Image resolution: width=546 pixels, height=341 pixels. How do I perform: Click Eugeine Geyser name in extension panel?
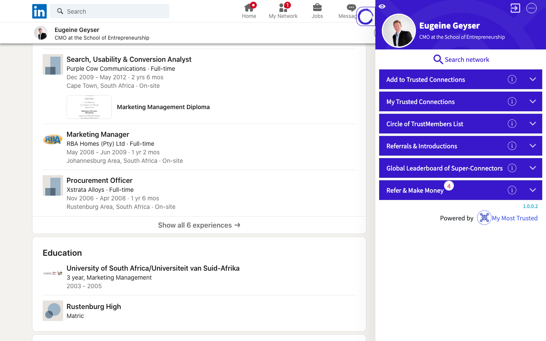pyautogui.click(x=450, y=26)
